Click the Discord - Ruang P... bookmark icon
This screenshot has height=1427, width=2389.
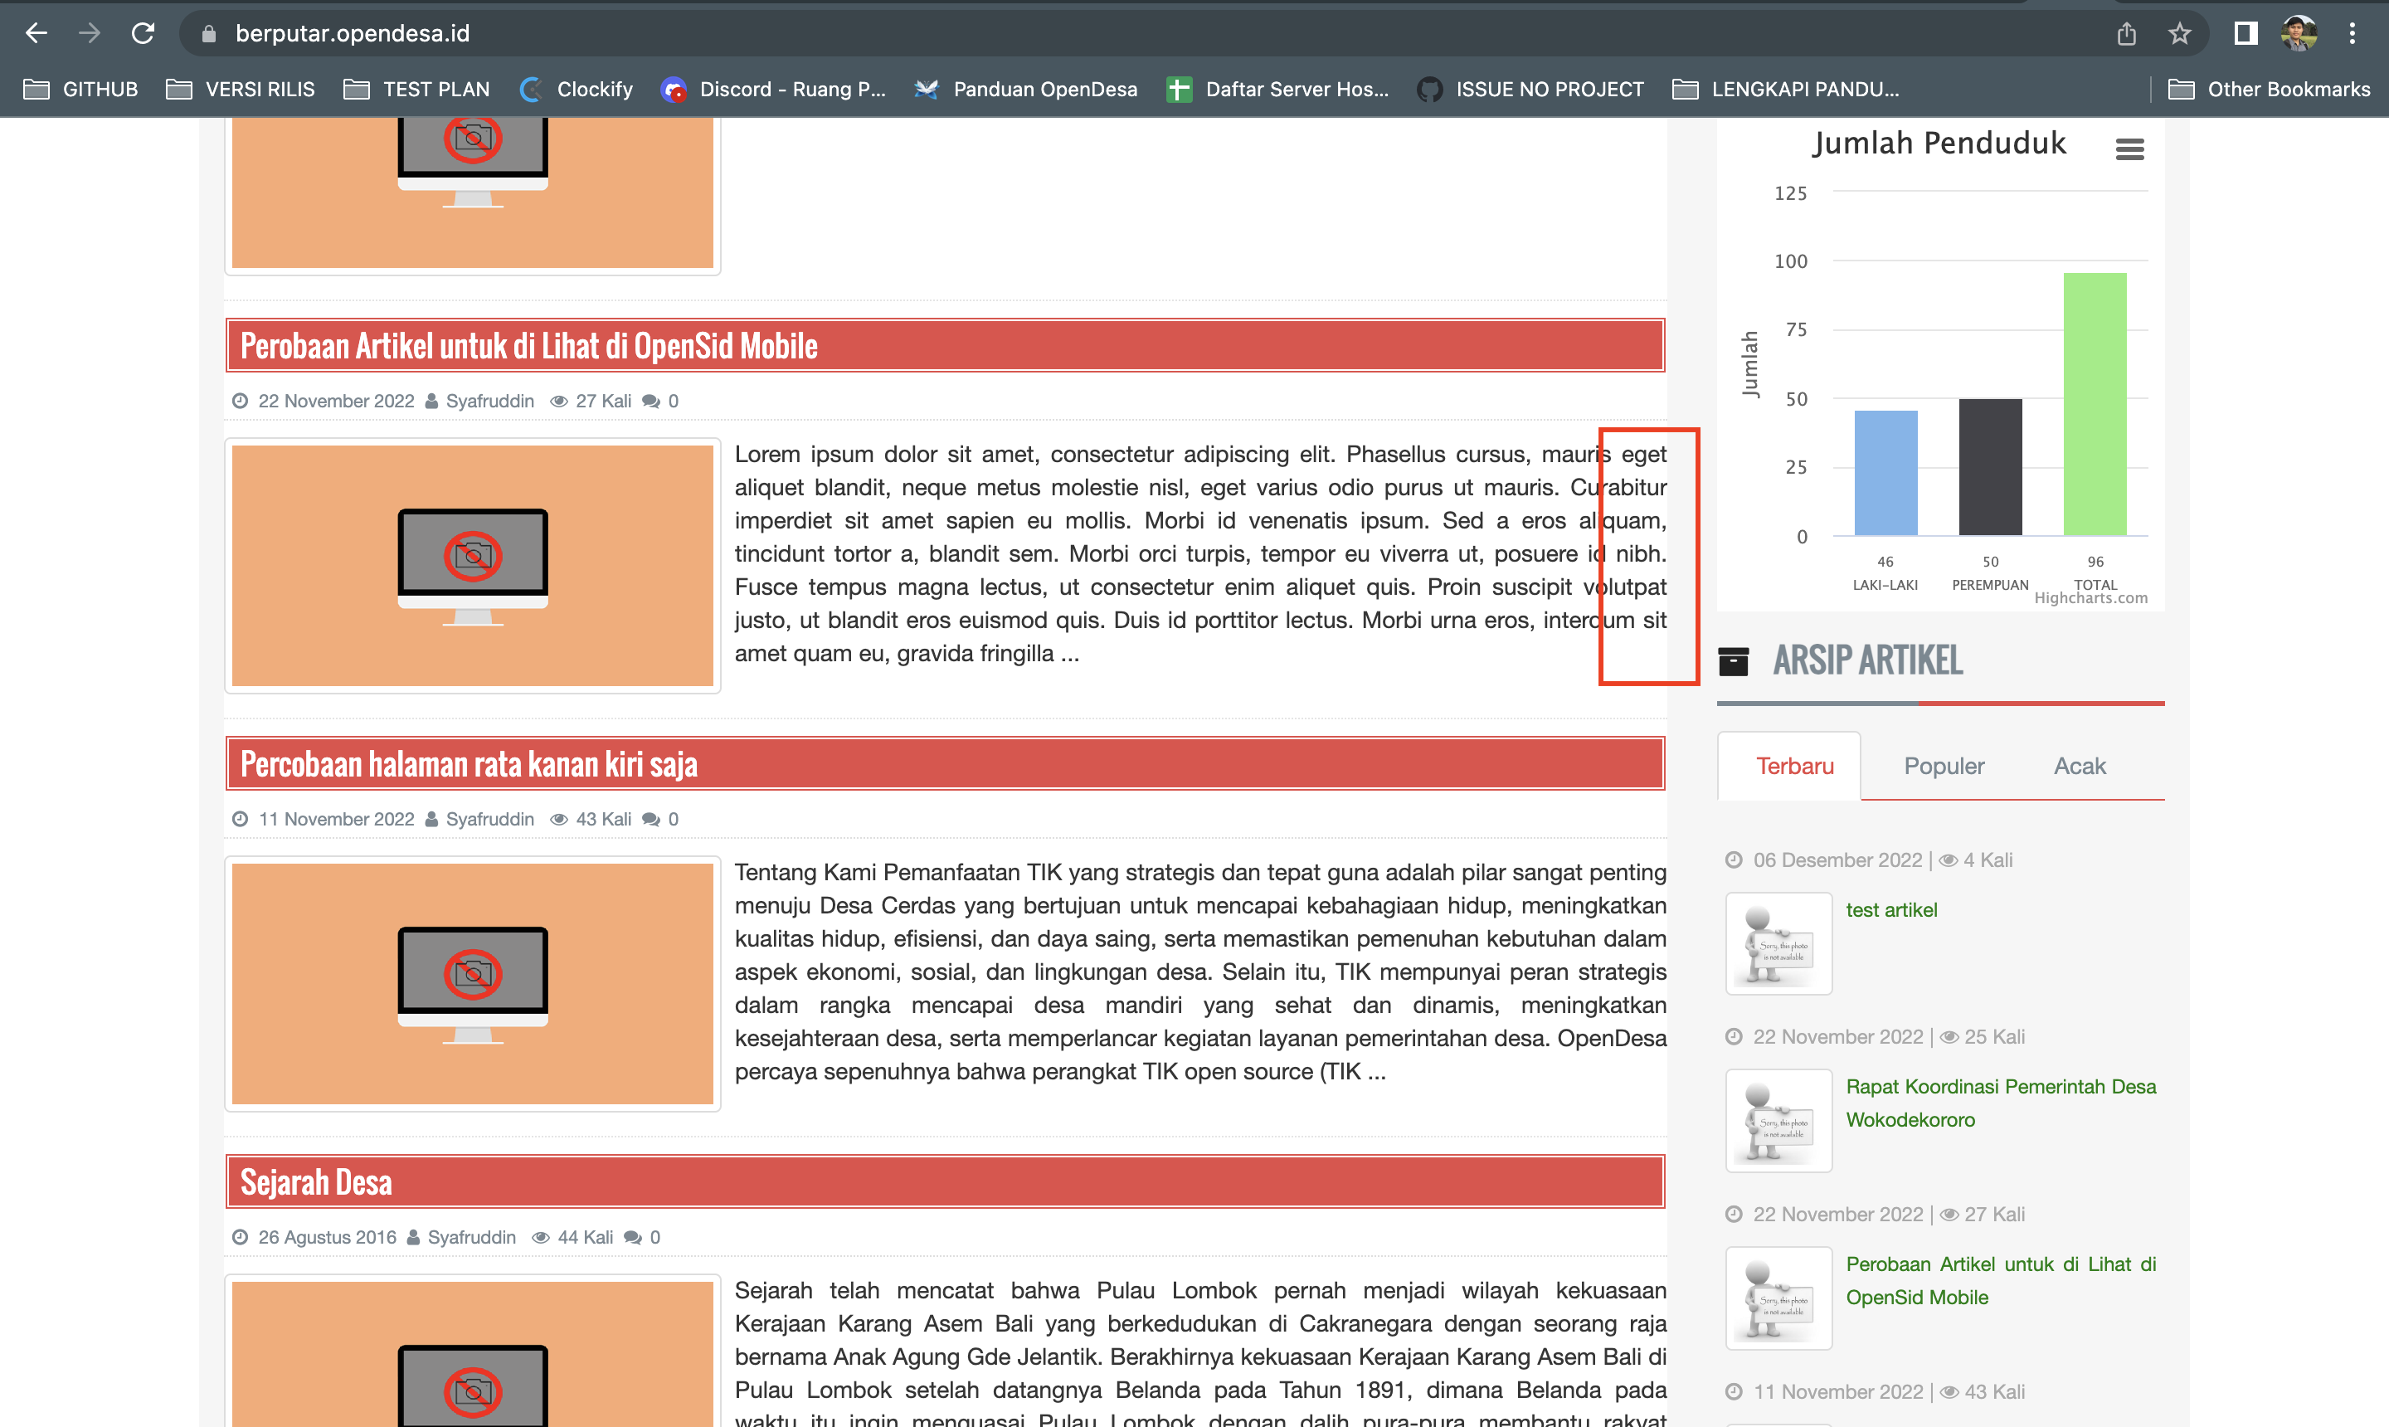pos(676,89)
